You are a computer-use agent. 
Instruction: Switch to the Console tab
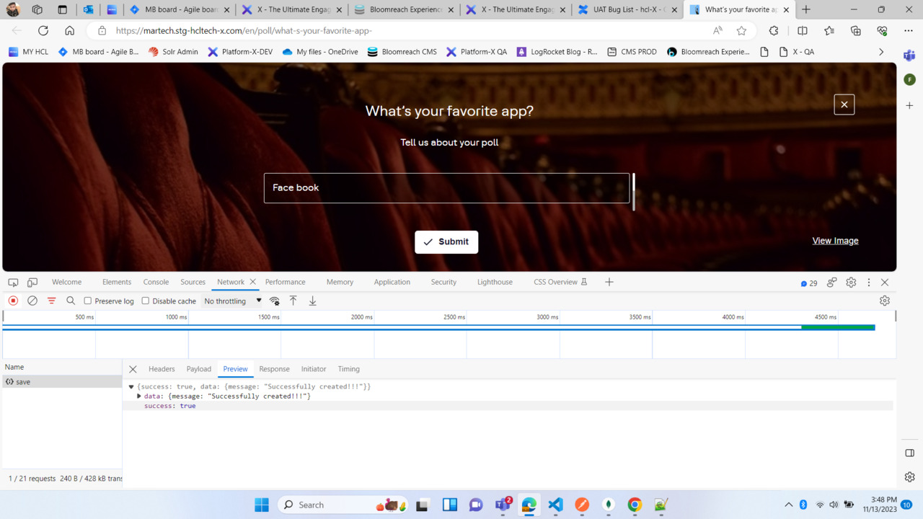pyautogui.click(x=156, y=282)
